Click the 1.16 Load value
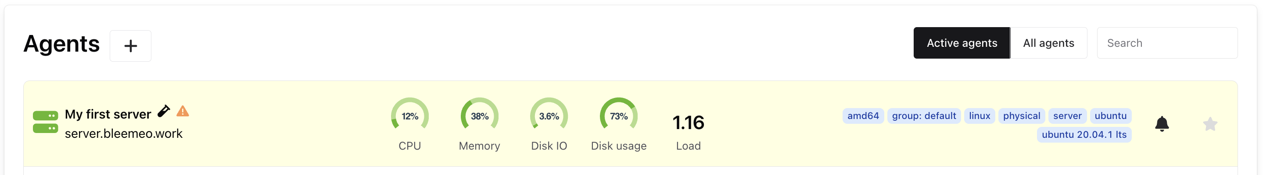 click(x=688, y=122)
